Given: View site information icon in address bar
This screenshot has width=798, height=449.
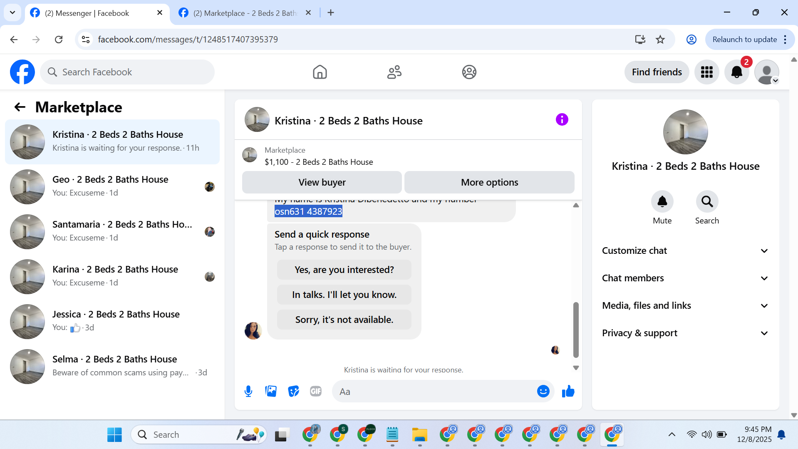Looking at the screenshot, I should [x=86, y=40].
